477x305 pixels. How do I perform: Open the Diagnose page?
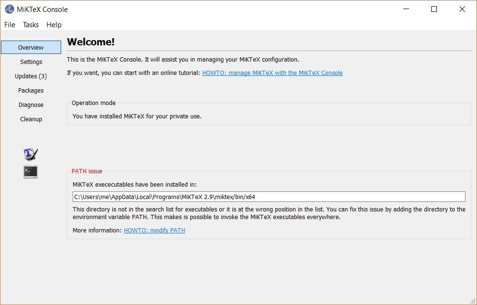pos(31,105)
